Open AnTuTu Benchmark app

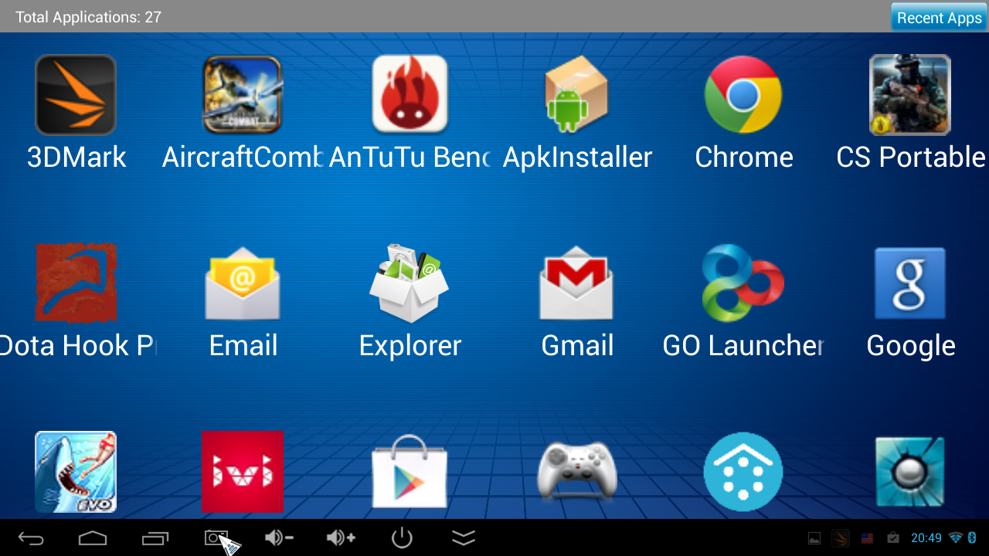click(410, 94)
